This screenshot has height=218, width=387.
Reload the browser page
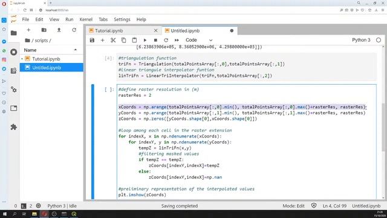[x=25, y=10]
